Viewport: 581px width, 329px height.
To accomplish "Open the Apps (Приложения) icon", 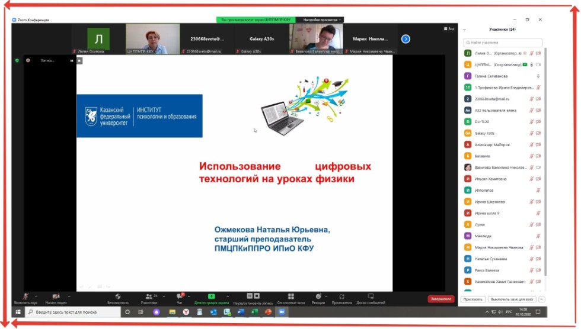I will click(x=342, y=296).
